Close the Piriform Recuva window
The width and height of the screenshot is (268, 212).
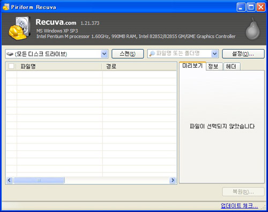click(260, 7)
